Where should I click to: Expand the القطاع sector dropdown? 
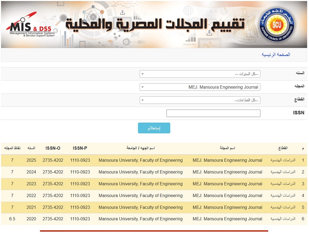pos(200,100)
